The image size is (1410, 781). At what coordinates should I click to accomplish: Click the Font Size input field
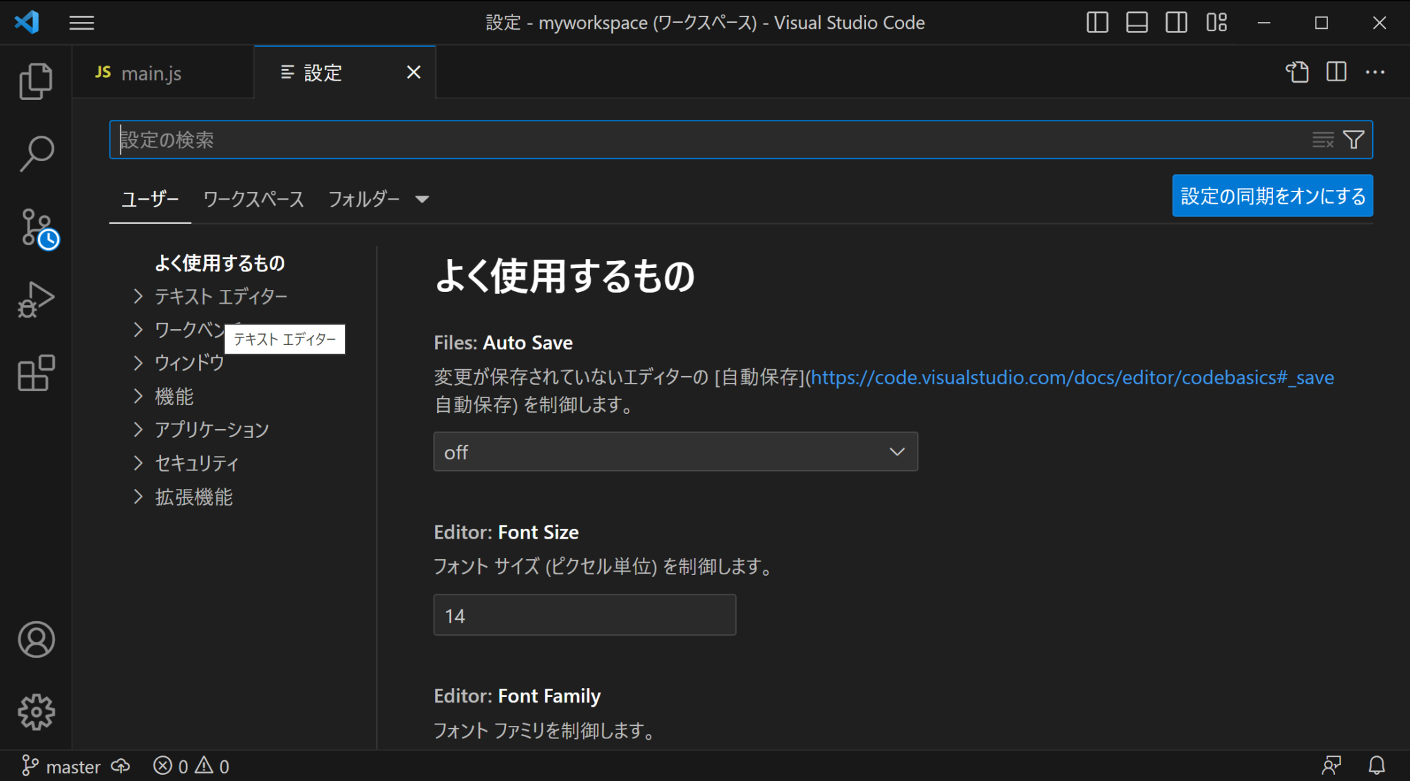pyautogui.click(x=585, y=615)
